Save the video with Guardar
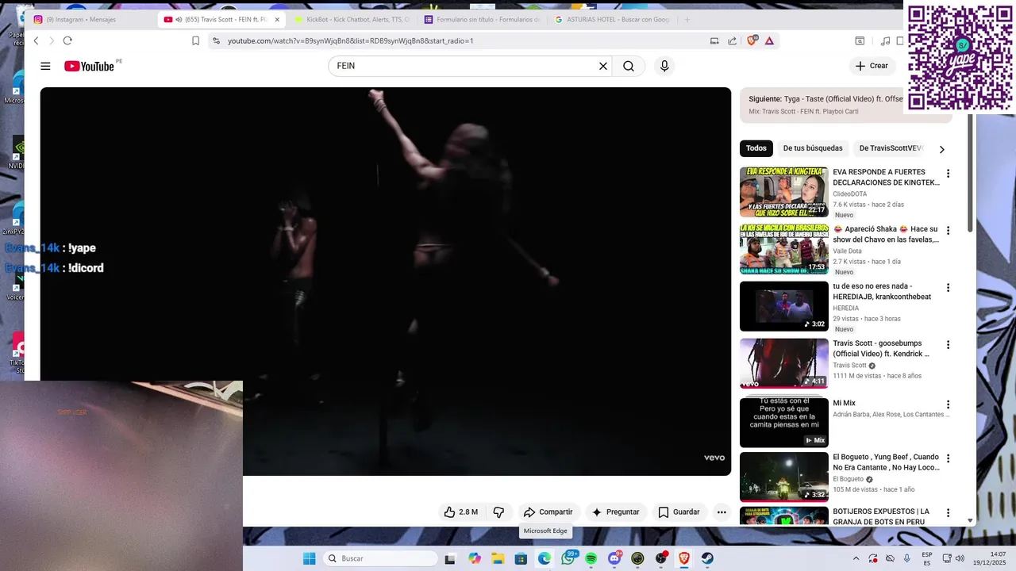Screen dimensions: 1016x571 pos(679,512)
